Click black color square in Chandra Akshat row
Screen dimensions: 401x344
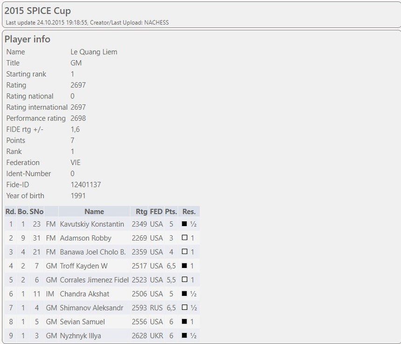(x=184, y=294)
